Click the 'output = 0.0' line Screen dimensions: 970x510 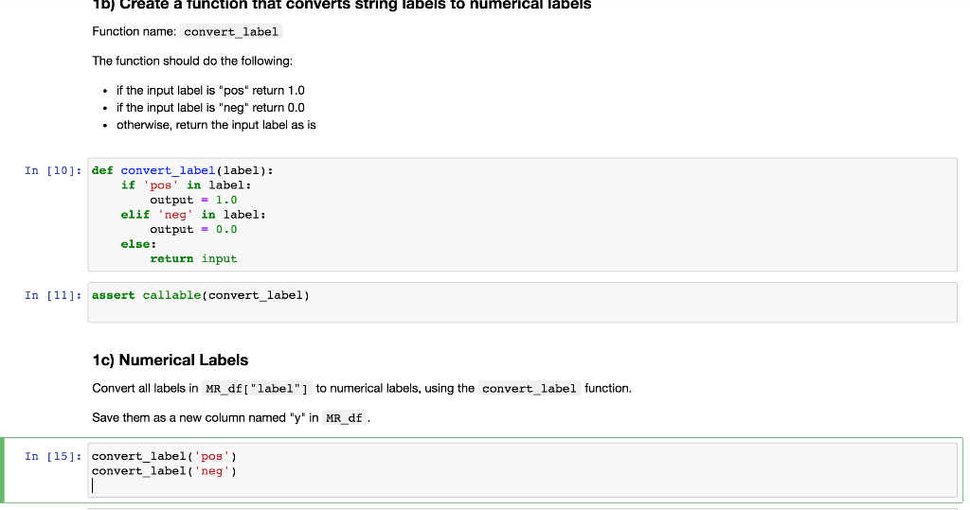pos(193,229)
